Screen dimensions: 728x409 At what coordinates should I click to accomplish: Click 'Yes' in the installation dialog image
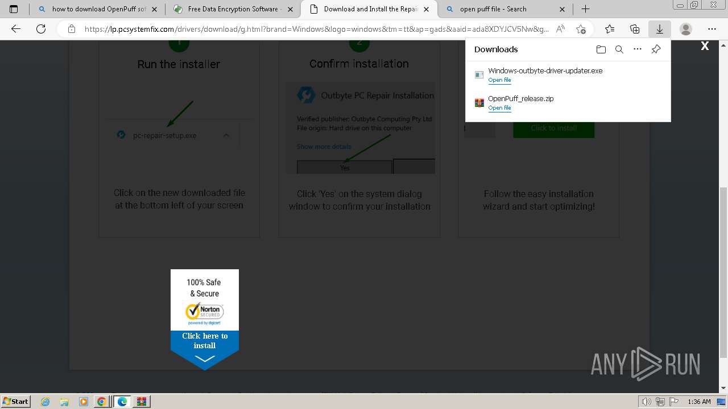pos(345,167)
